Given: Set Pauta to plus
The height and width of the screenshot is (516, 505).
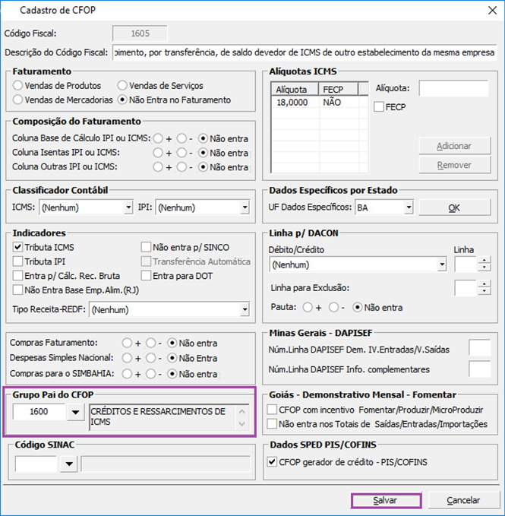Looking at the screenshot, I should click(x=308, y=307).
